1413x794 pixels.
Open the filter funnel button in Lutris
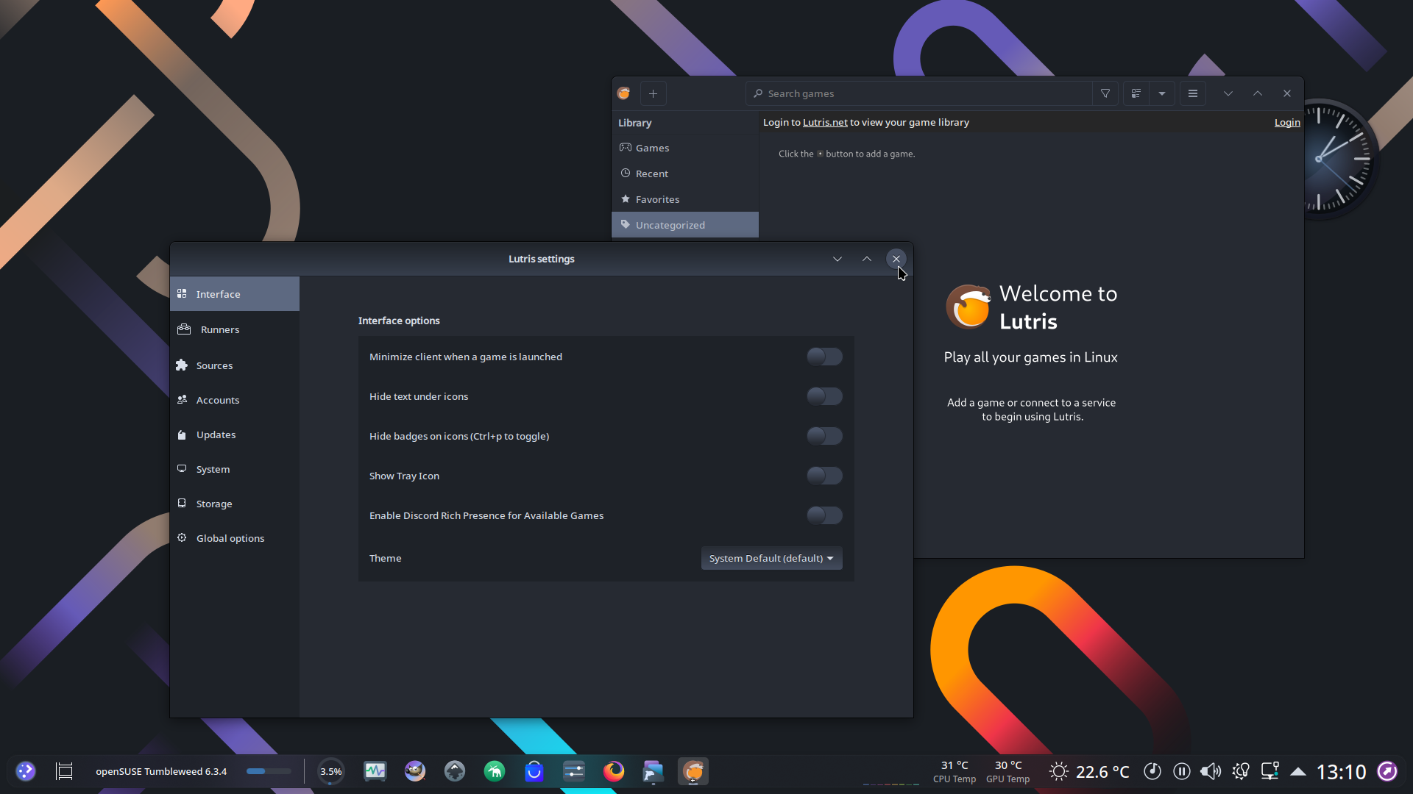click(1105, 93)
